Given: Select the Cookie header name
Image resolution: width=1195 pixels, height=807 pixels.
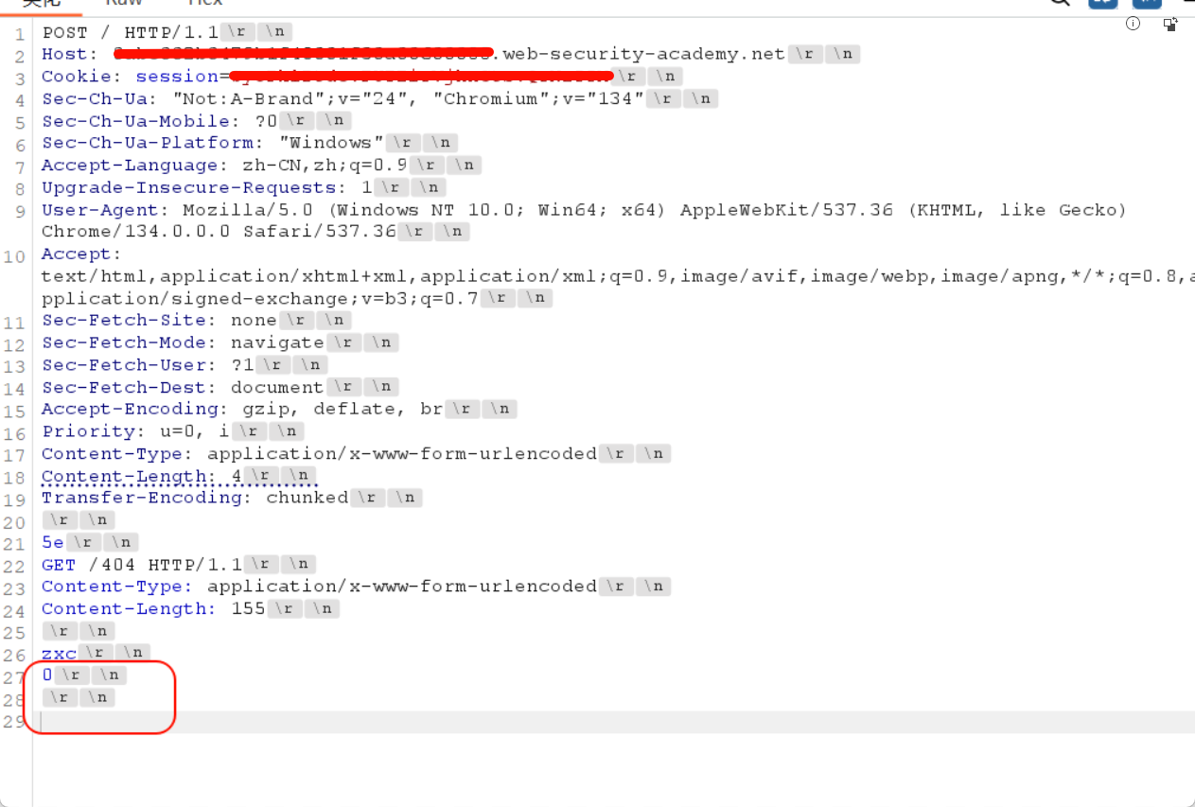Looking at the screenshot, I should click(x=81, y=77).
